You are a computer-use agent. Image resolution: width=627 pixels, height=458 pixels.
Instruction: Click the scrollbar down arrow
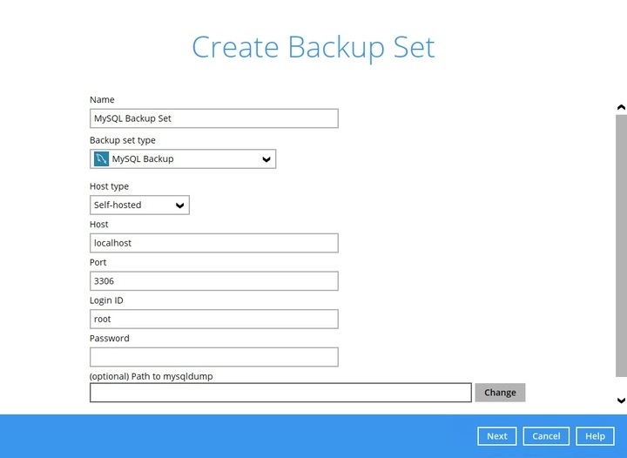pos(621,401)
